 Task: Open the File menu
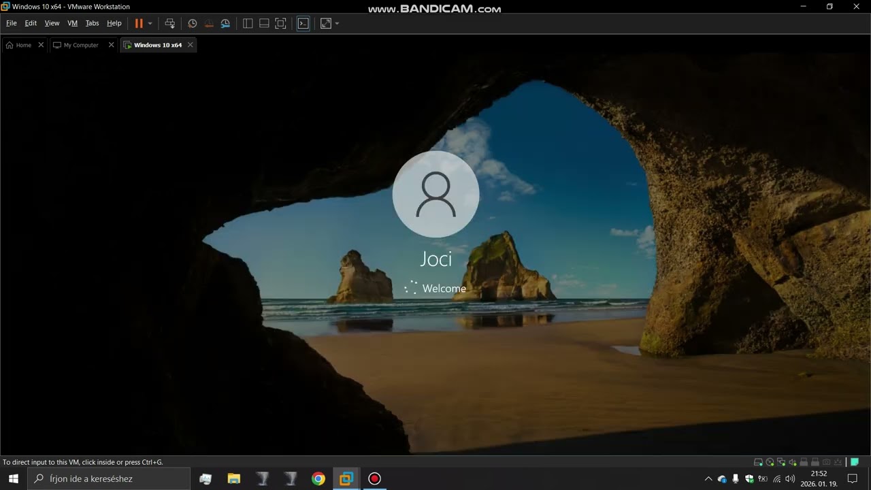[12, 23]
